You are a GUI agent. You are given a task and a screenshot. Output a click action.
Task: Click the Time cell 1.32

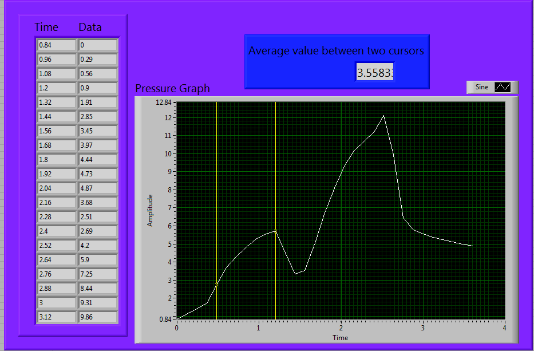[x=57, y=102]
